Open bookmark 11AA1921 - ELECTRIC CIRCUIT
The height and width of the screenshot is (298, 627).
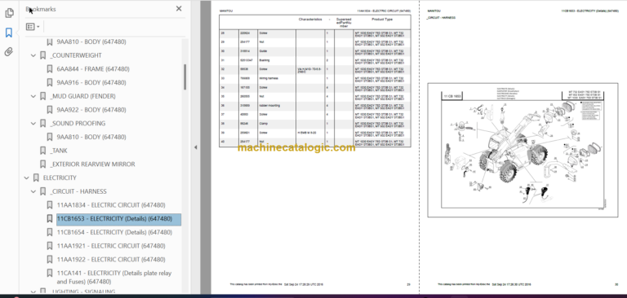coord(111,246)
